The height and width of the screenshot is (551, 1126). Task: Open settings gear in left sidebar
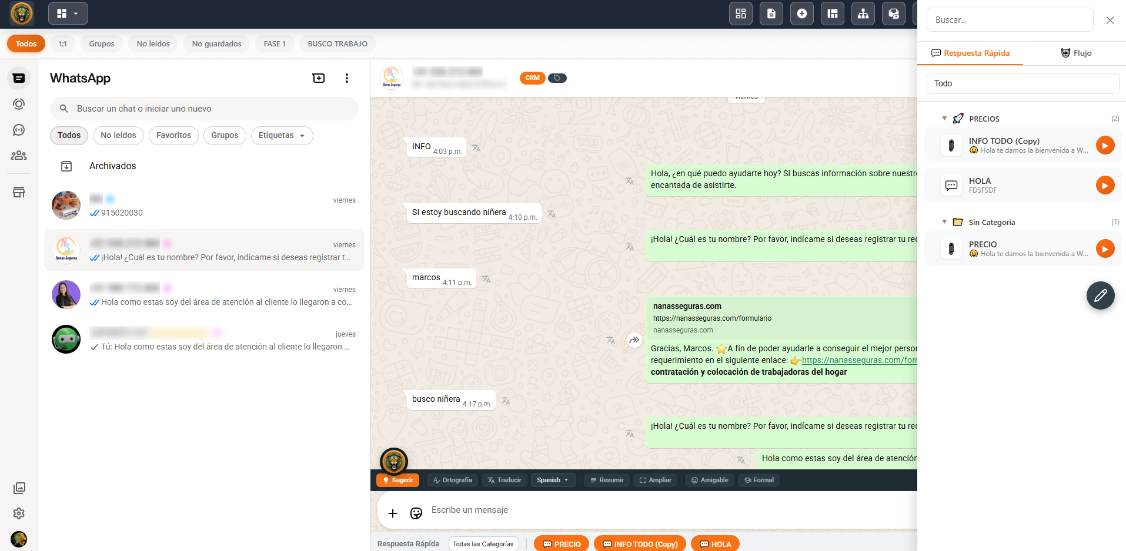[19, 513]
